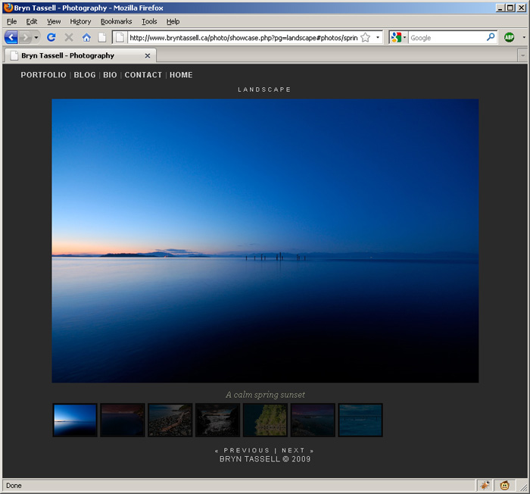This screenshot has height=494, width=530.
Task: Open the History menu
Action: pyautogui.click(x=80, y=21)
